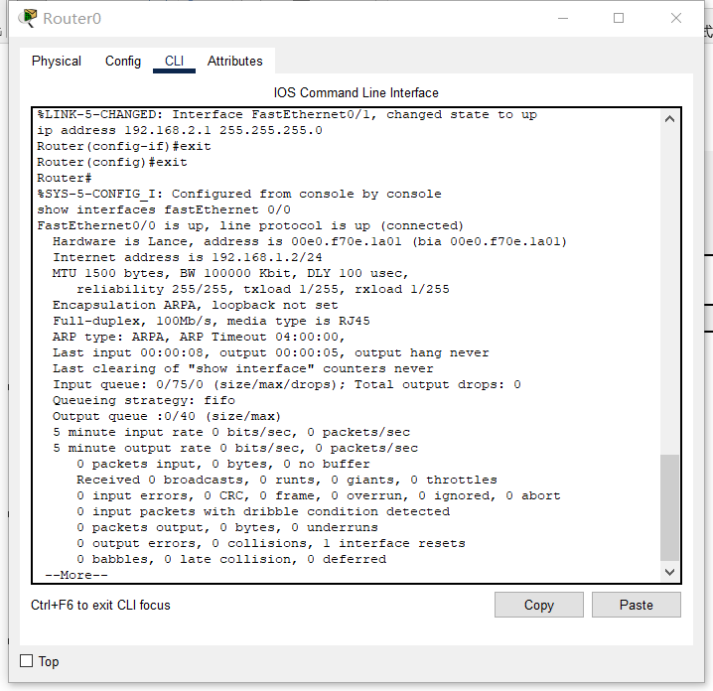Click 'FastEthernet0/0 is up' status line
The image size is (713, 691).
250,225
